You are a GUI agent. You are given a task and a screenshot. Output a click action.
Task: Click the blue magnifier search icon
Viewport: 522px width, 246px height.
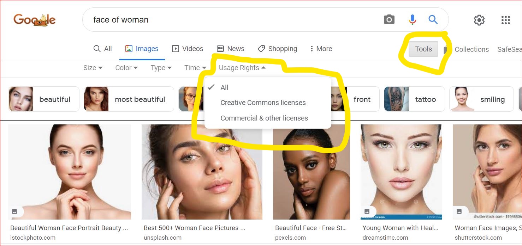pos(433,20)
